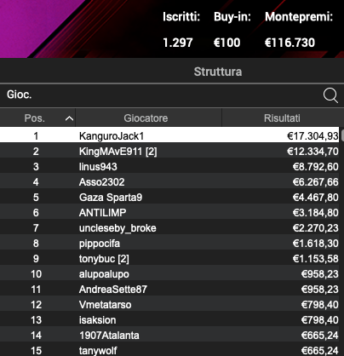Select winner row KanguroJack1

[169, 135]
